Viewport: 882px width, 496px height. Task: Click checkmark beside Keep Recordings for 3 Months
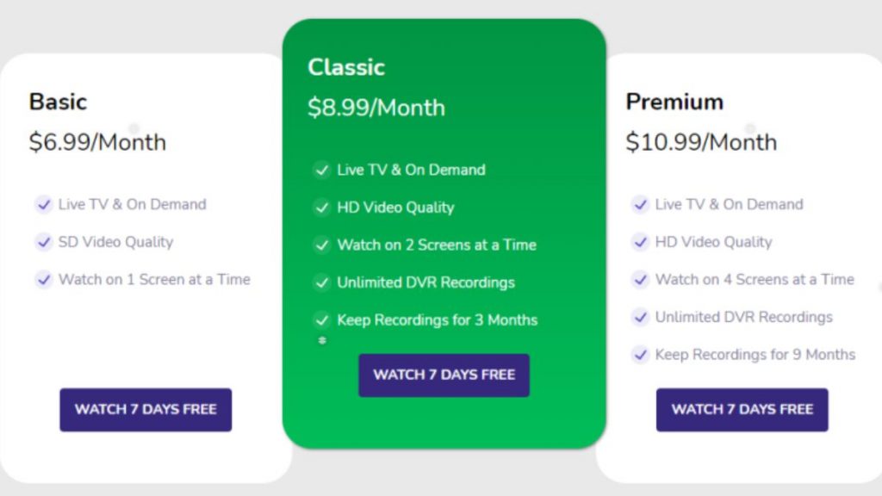[x=322, y=320]
